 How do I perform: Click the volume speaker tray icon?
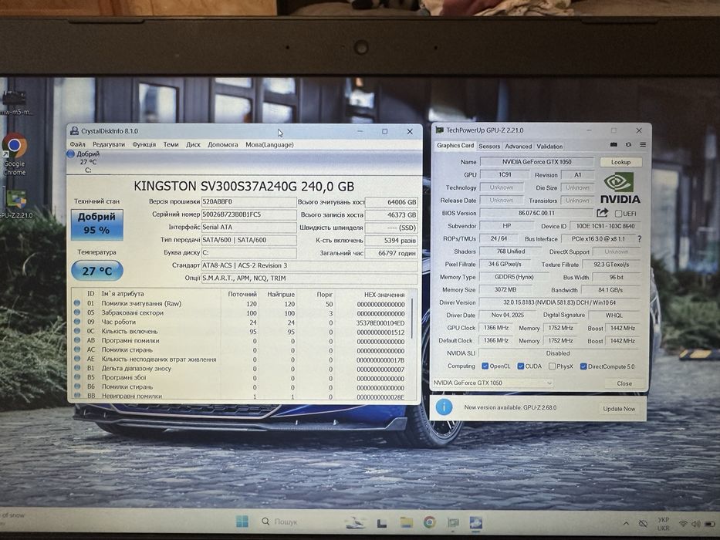696,524
